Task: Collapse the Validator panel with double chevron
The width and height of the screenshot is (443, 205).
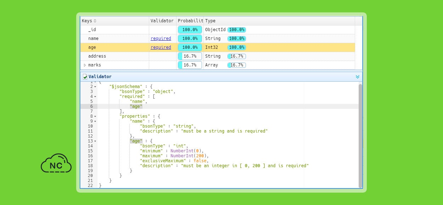Action: click(x=357, y=77)
